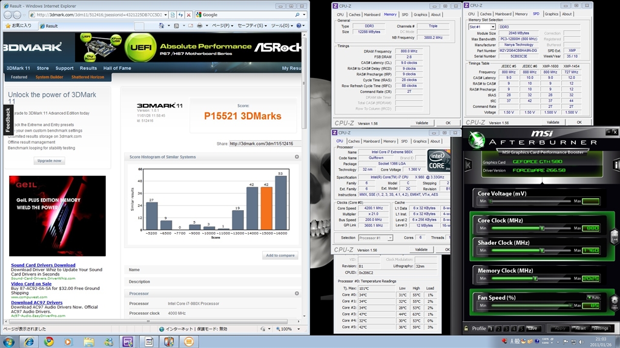Open the ページ(P) menu dropdown
The image size is (620, 348).
click(223, 25)
